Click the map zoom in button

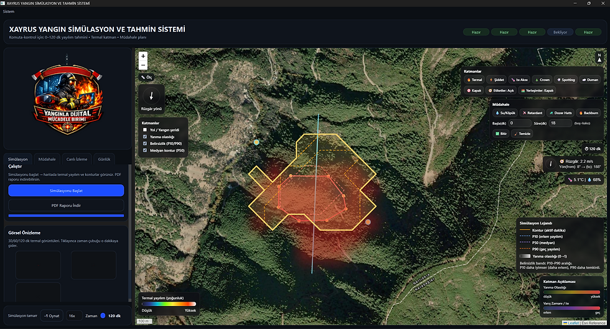pyautogui.click(x=143, y=56)
